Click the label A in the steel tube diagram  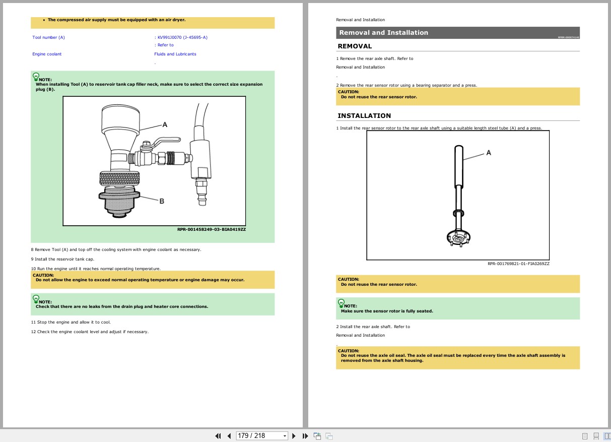click(x=489, y=153)
